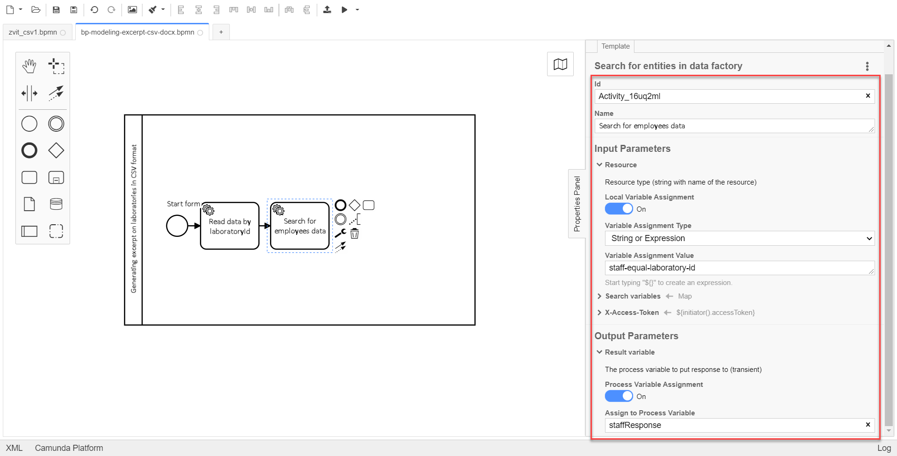Align elements center
This screenshot has height=456, width=897.
pyautogui.click(x=199, y=9)
